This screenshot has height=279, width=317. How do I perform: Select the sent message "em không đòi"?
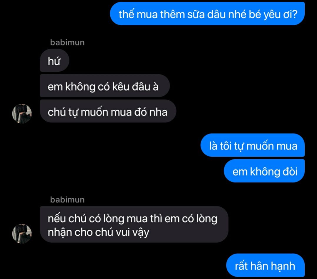click(x=264, y=171)
